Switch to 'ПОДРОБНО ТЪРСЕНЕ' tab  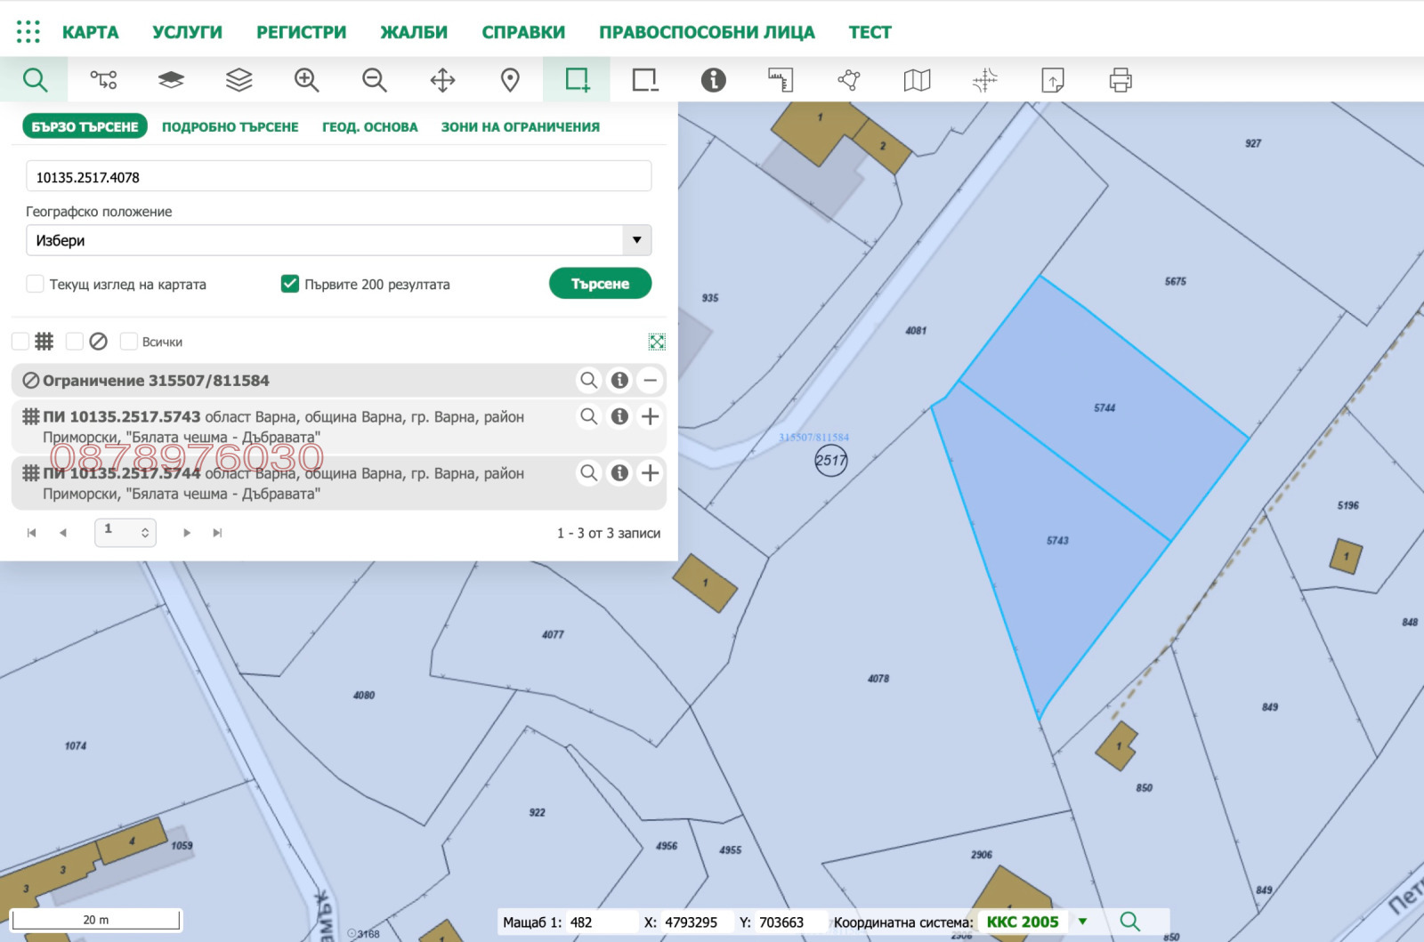(x=230, y=127)
